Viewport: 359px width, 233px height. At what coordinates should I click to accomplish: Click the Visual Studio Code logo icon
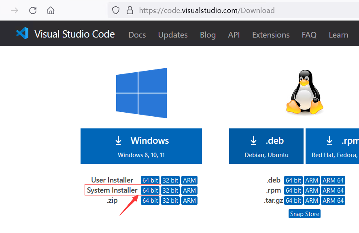click(22, 34)
